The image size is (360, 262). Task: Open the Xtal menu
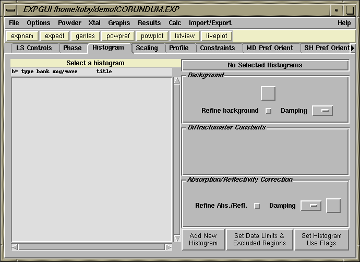(x=94, y=23)
